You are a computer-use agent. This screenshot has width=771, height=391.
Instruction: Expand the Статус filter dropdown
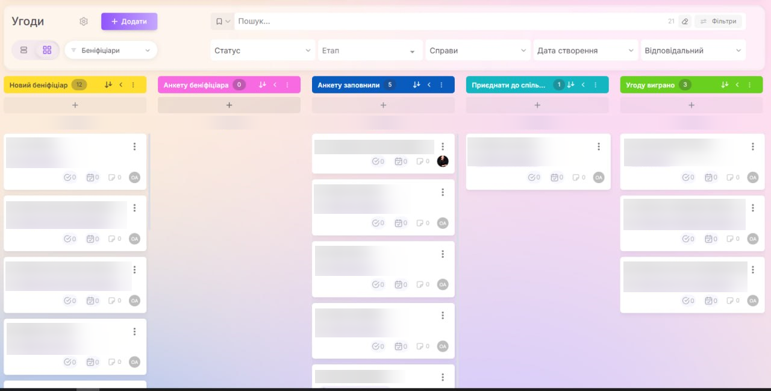click(x=263, y=51)
